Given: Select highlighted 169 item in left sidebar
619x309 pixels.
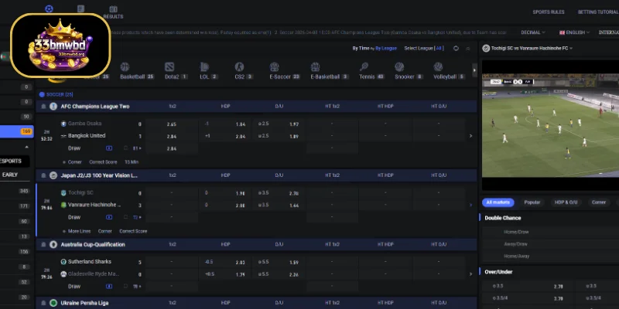Looking at the screenshot, I should click(16, 131).
